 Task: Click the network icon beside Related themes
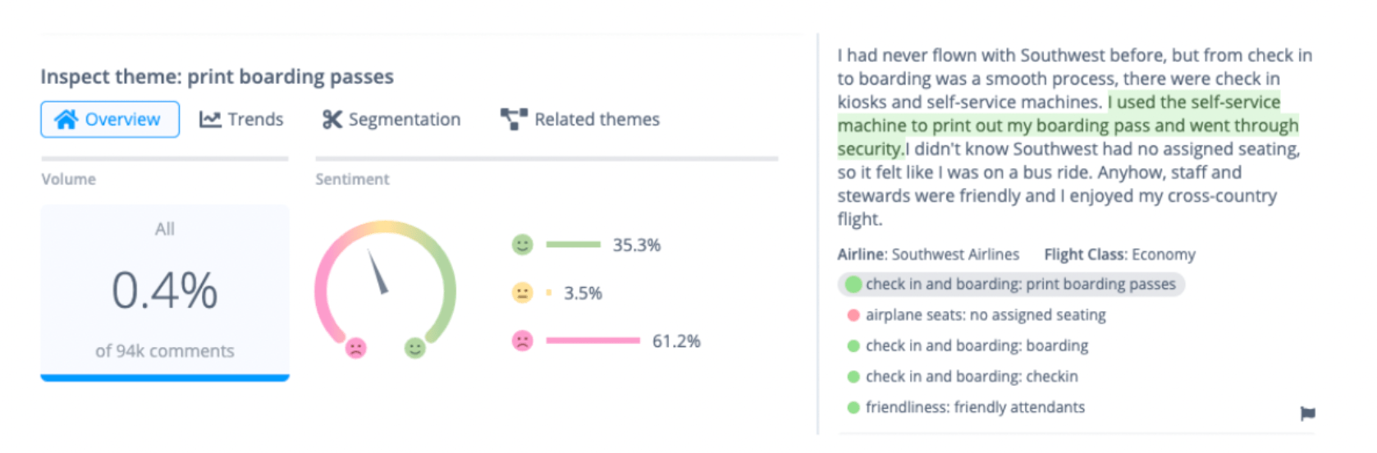(x=514, y=120)
